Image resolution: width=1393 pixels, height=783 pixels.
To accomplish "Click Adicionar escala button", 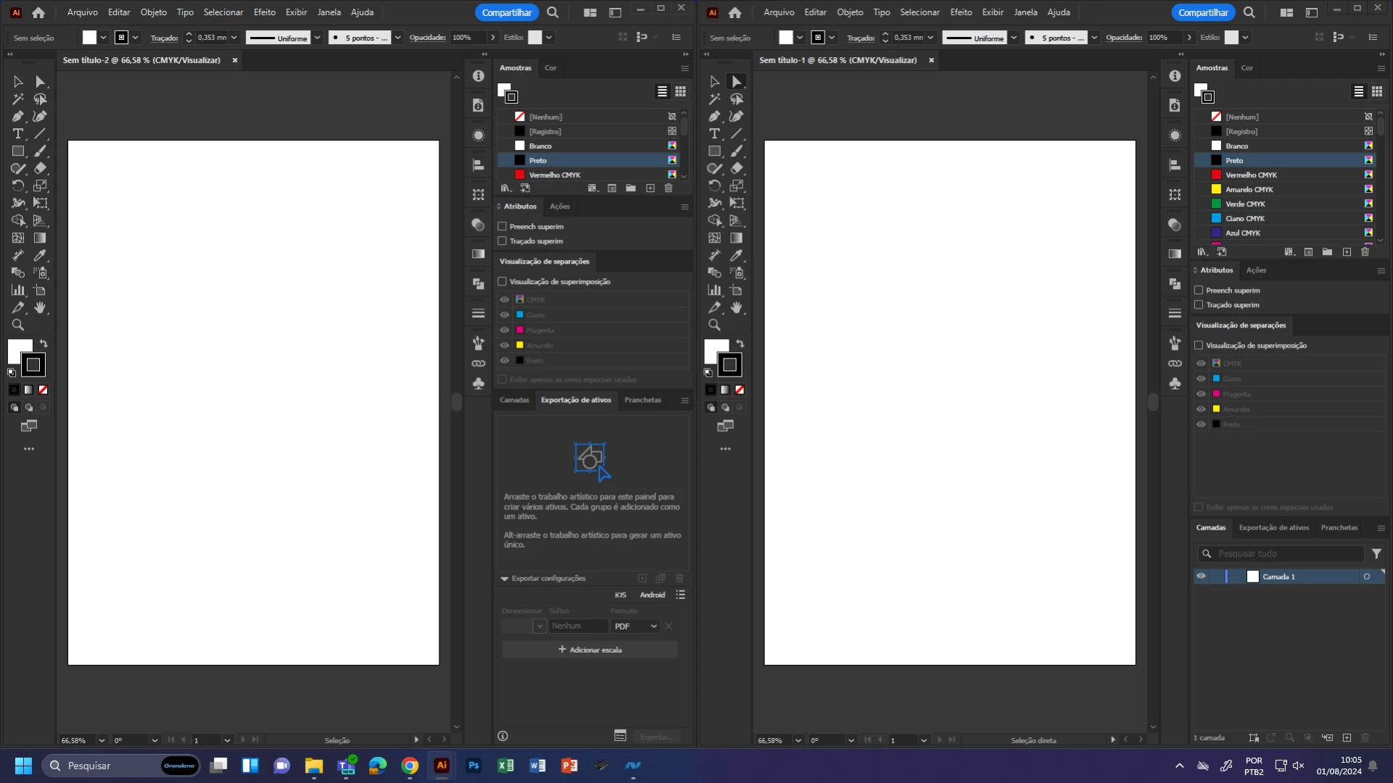I will [590, 650].
